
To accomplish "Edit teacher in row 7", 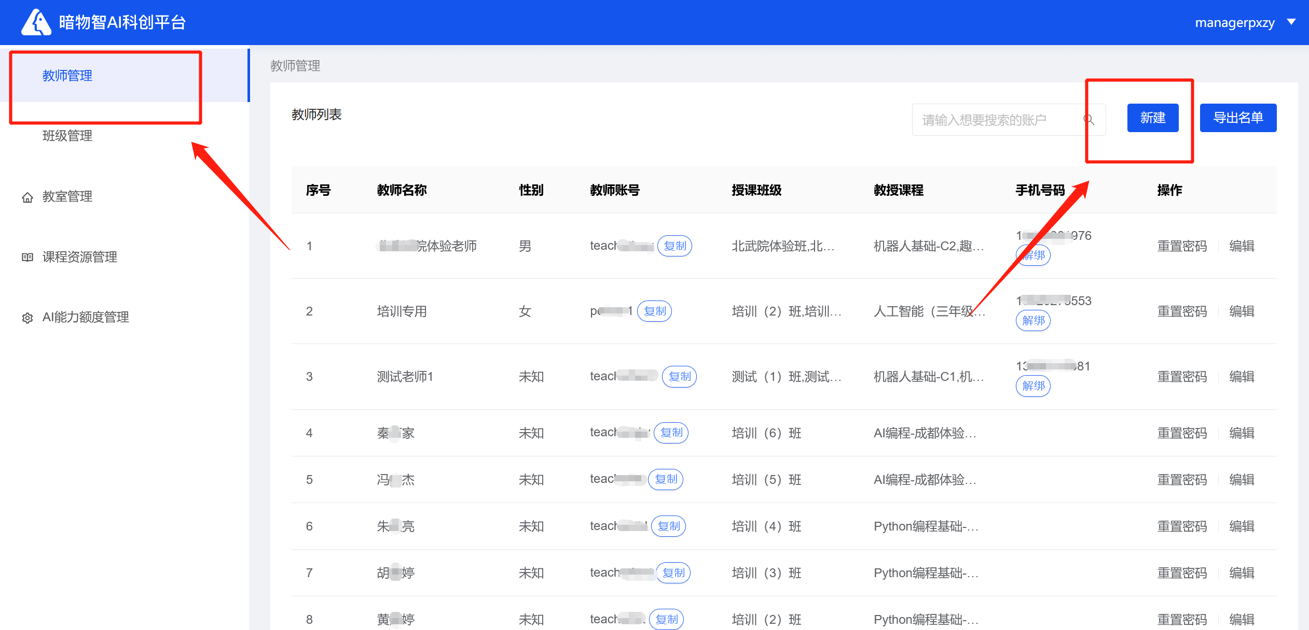I will 1242,573.
